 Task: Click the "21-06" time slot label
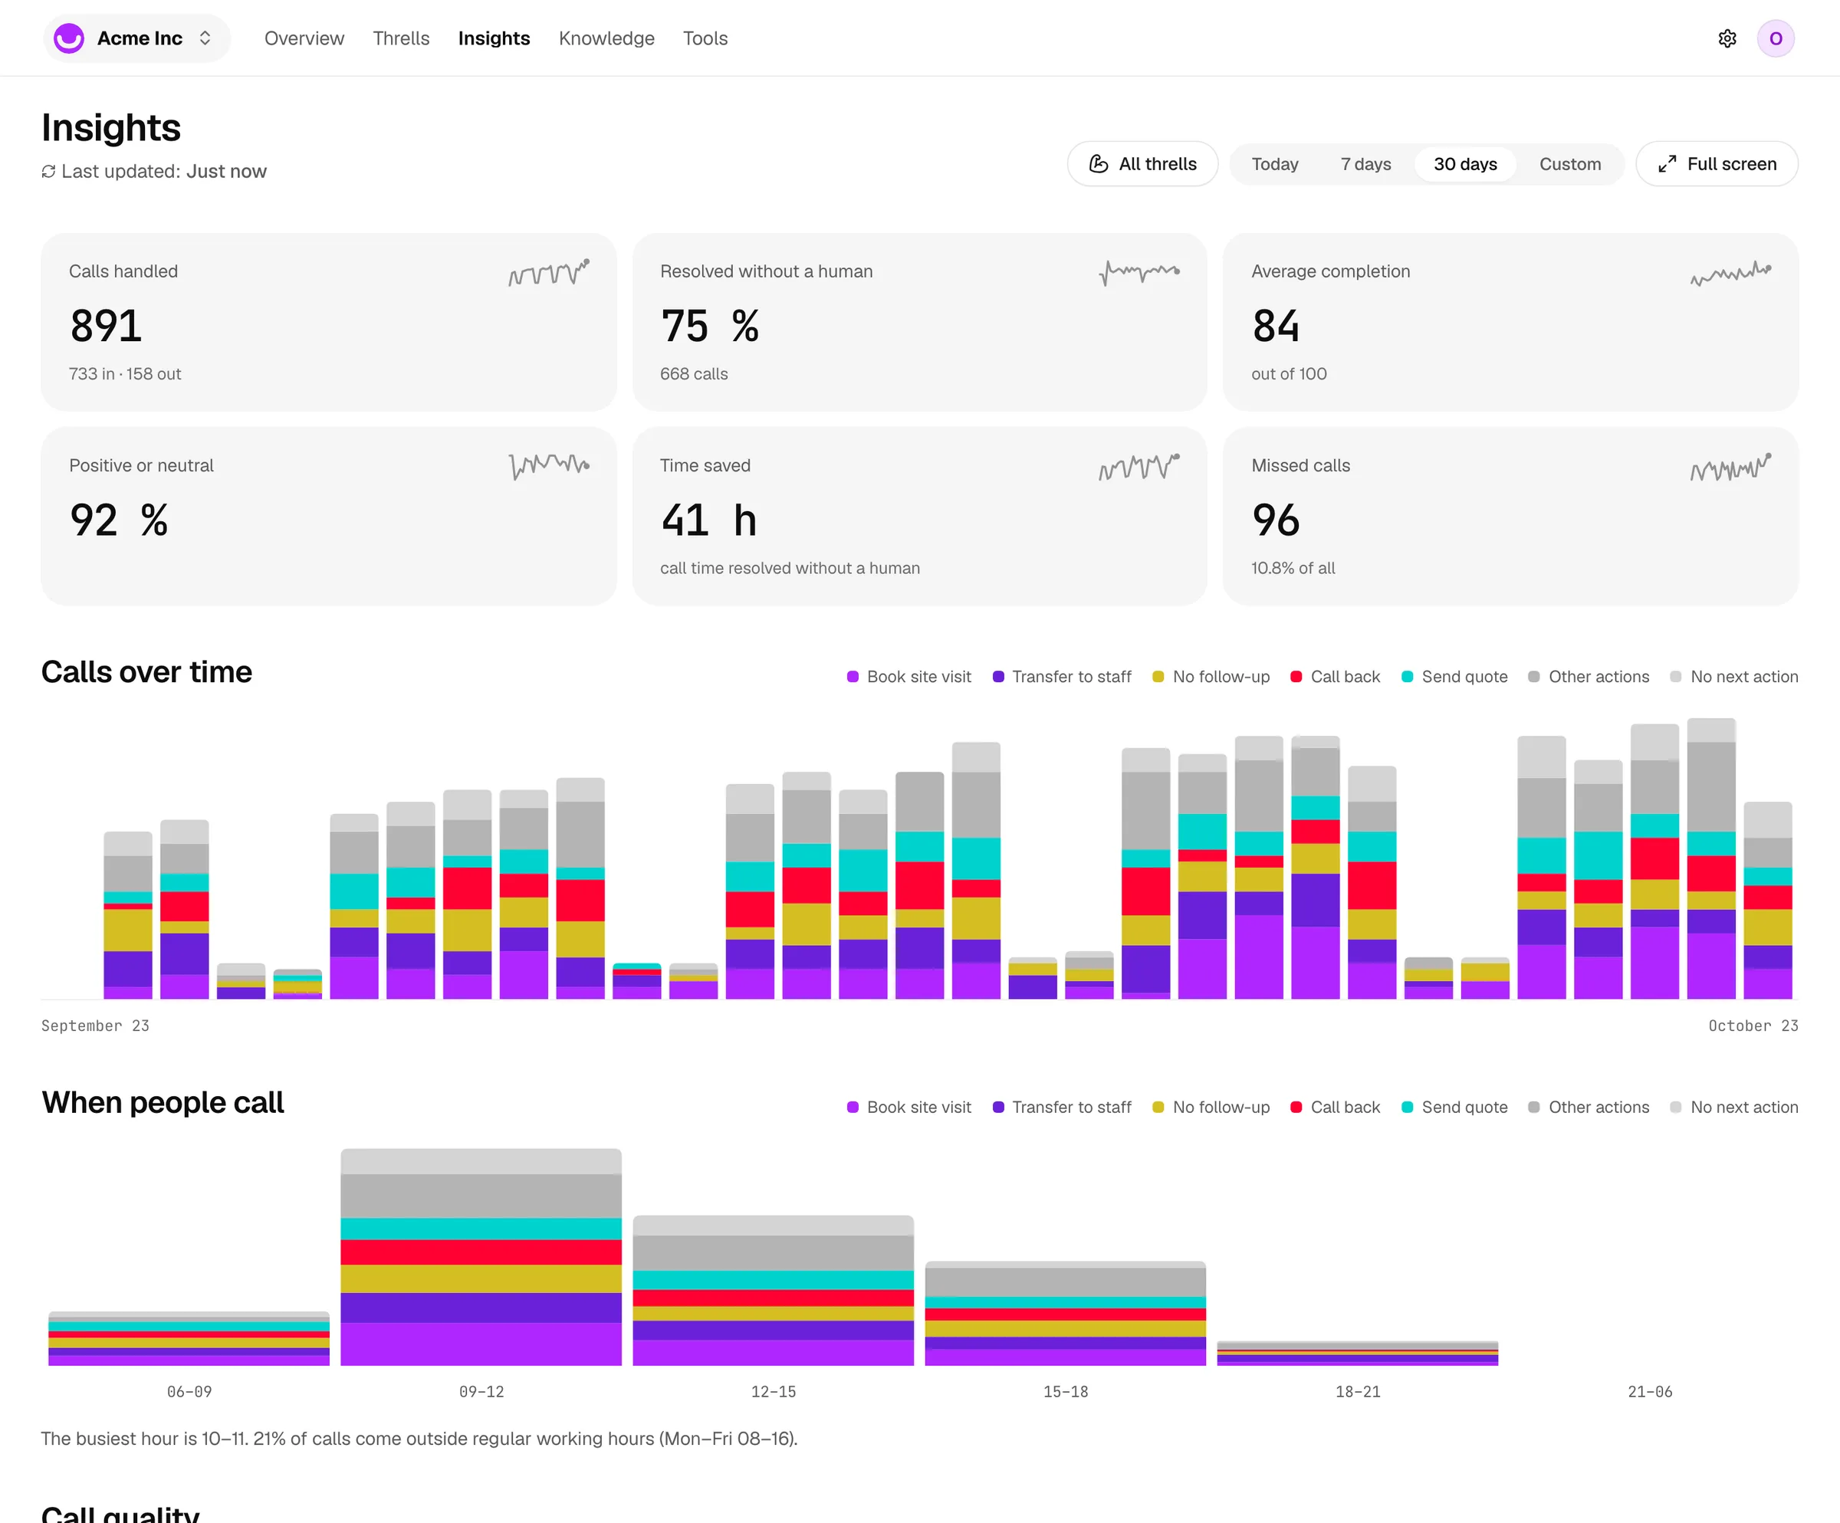click(1650, 1392)
